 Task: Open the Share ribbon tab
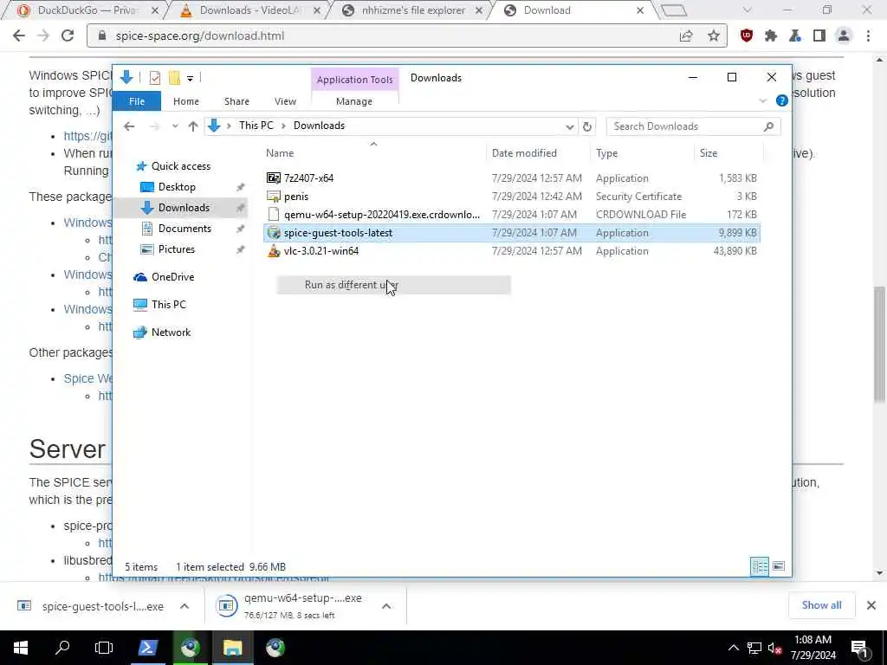(236, 101)
